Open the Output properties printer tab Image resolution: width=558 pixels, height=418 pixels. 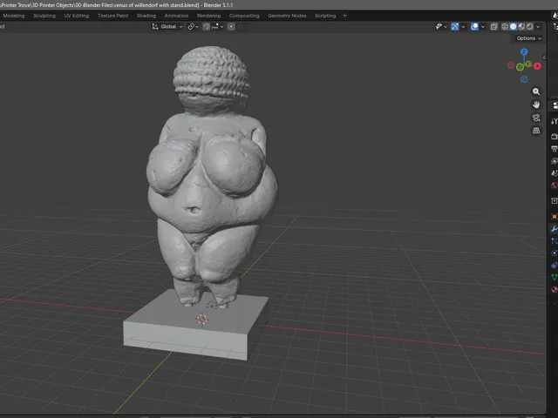pyautogui.click(x=554, y=149)
